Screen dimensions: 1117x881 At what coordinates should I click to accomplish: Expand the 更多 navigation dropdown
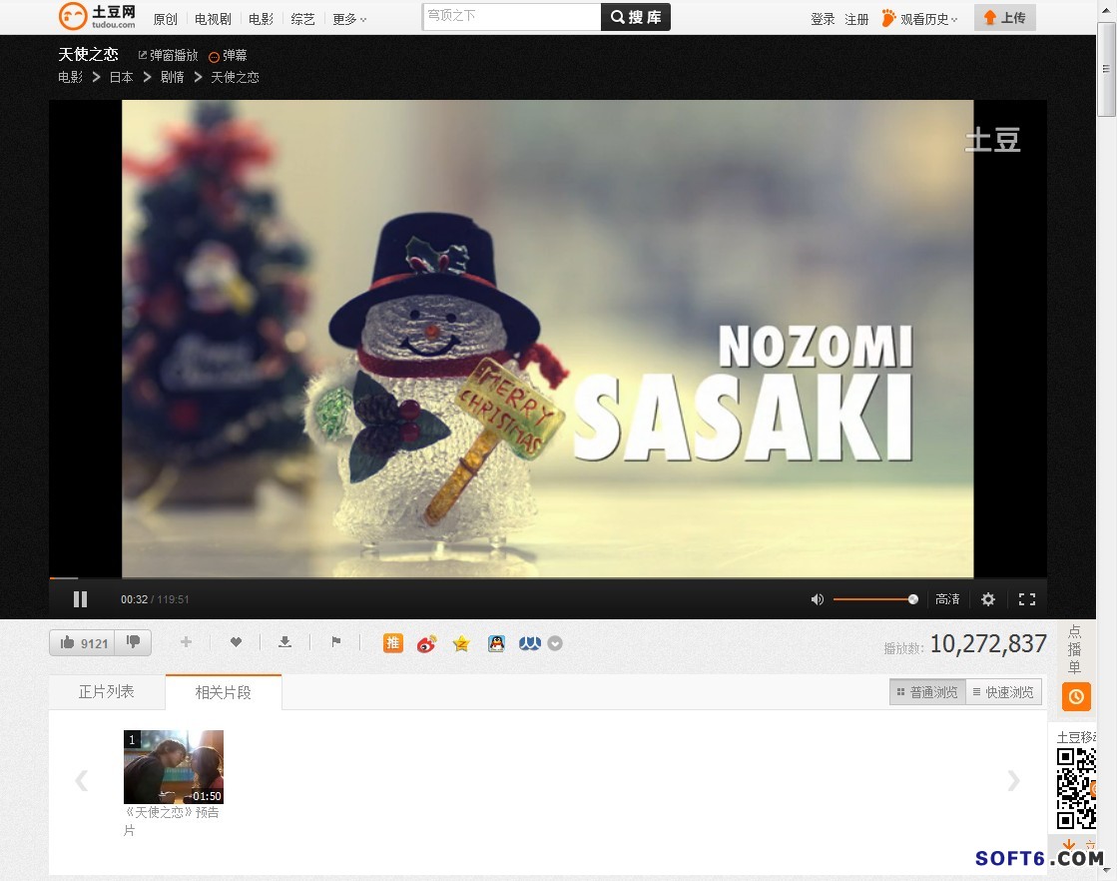pyautogui.click(x=349, y=19)
